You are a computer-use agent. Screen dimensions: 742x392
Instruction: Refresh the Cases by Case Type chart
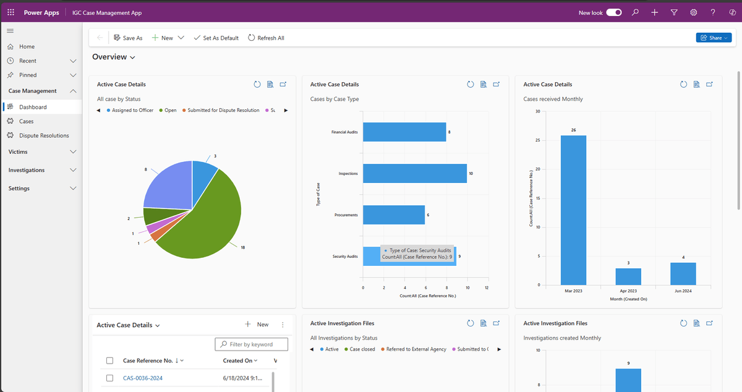471,84
